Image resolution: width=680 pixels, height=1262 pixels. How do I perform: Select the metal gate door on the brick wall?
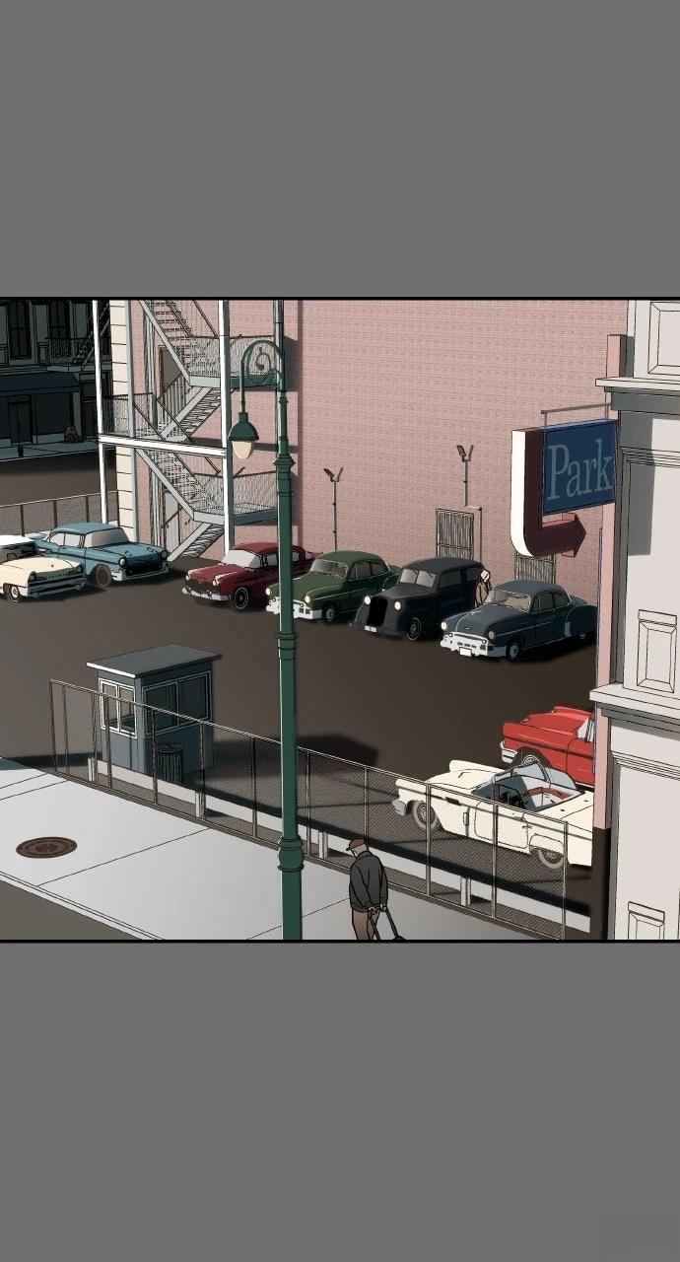[x=455, y=533]
